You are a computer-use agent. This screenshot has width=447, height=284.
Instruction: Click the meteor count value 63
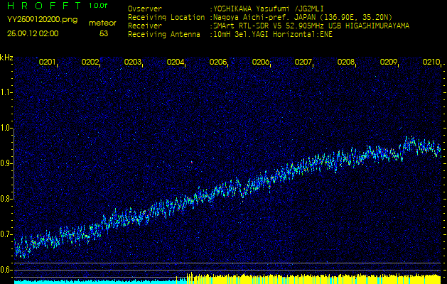pos(104,33)
